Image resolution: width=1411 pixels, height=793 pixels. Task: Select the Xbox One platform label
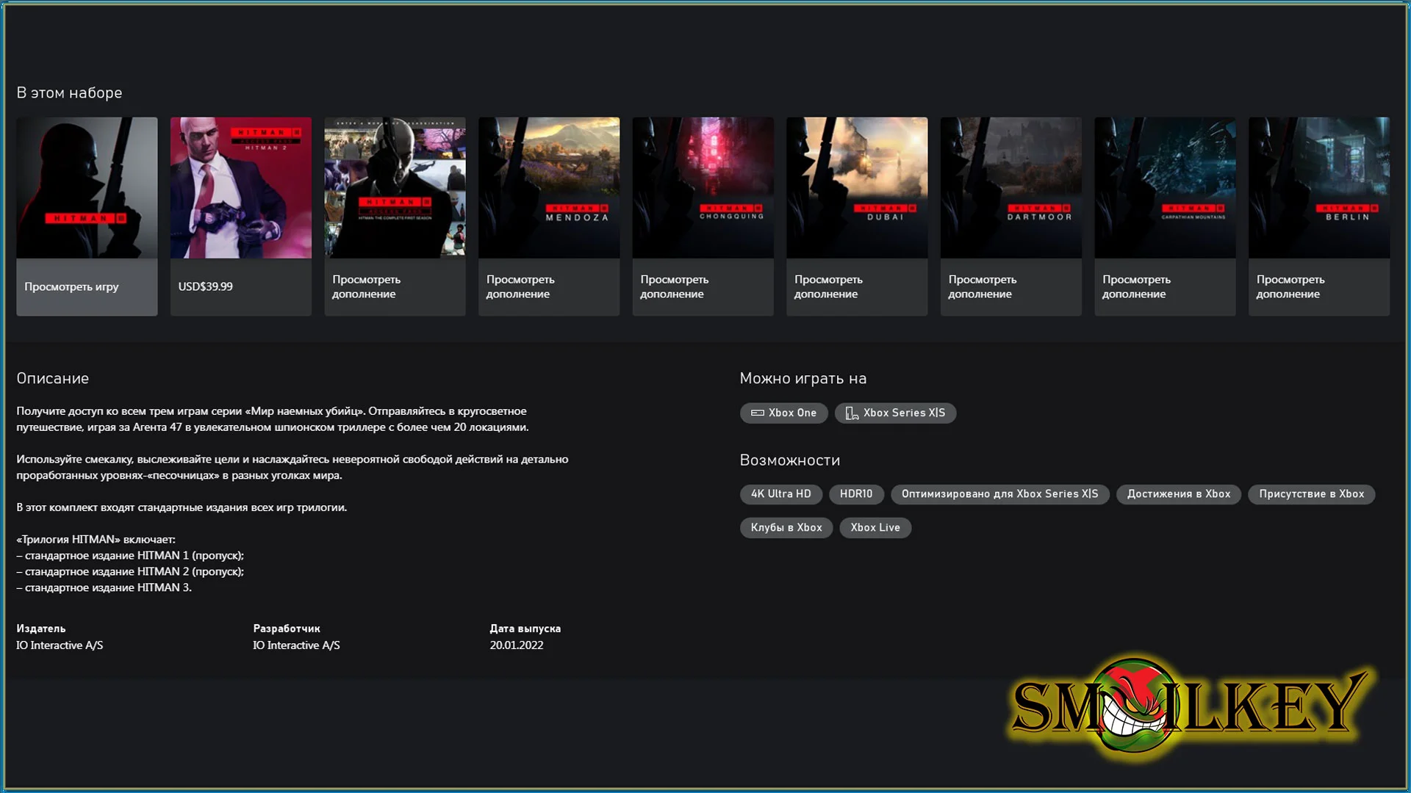click(x=792, y=413)
